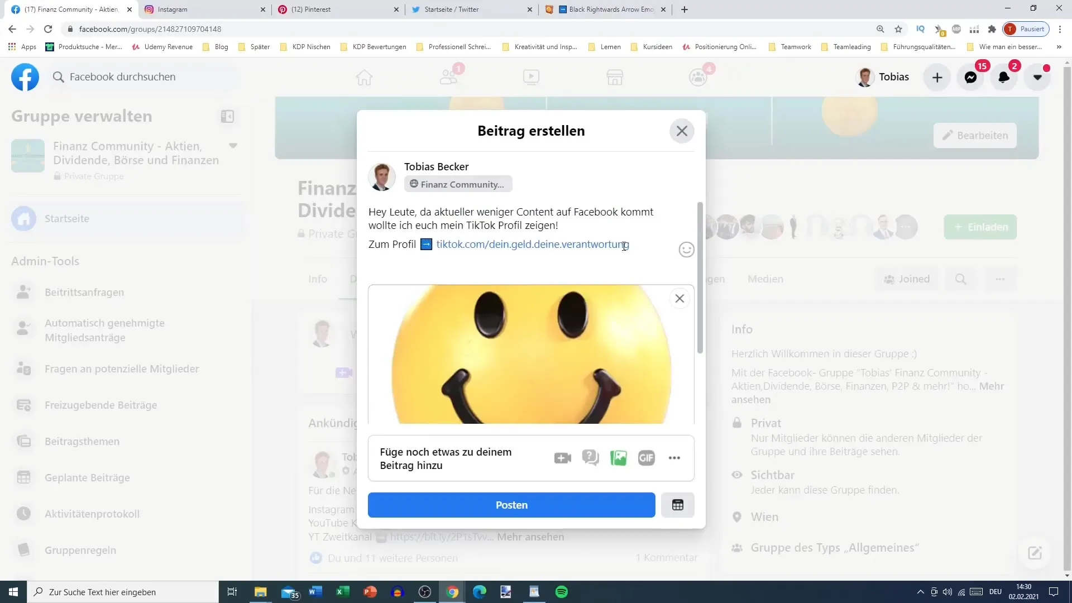Switch to the Instagram browser tab
1072x603 pixels.
point(205,9)
